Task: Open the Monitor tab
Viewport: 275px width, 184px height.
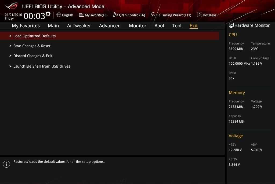Action: click(137, 26)
